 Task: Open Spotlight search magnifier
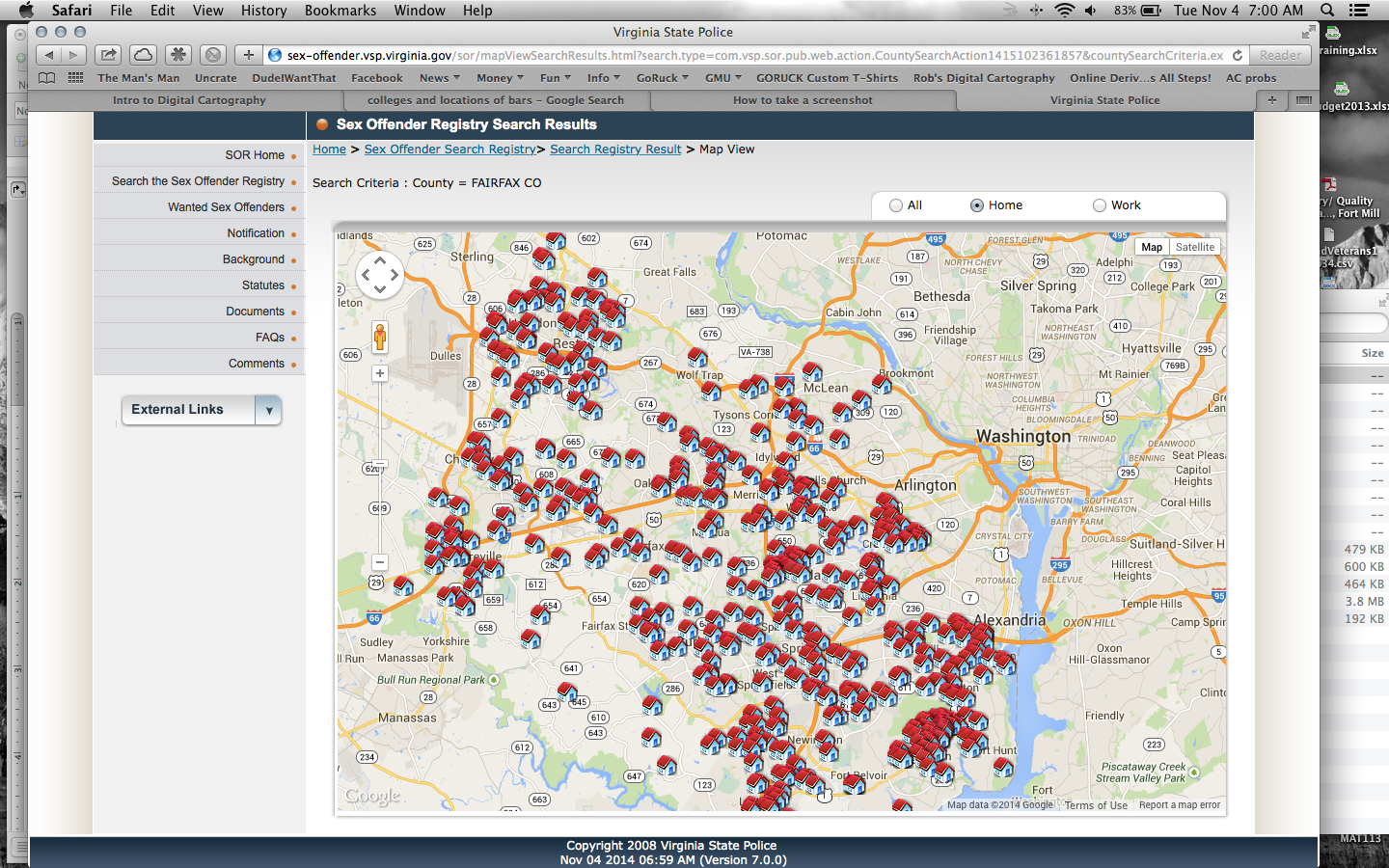[x=1327, y=11]
